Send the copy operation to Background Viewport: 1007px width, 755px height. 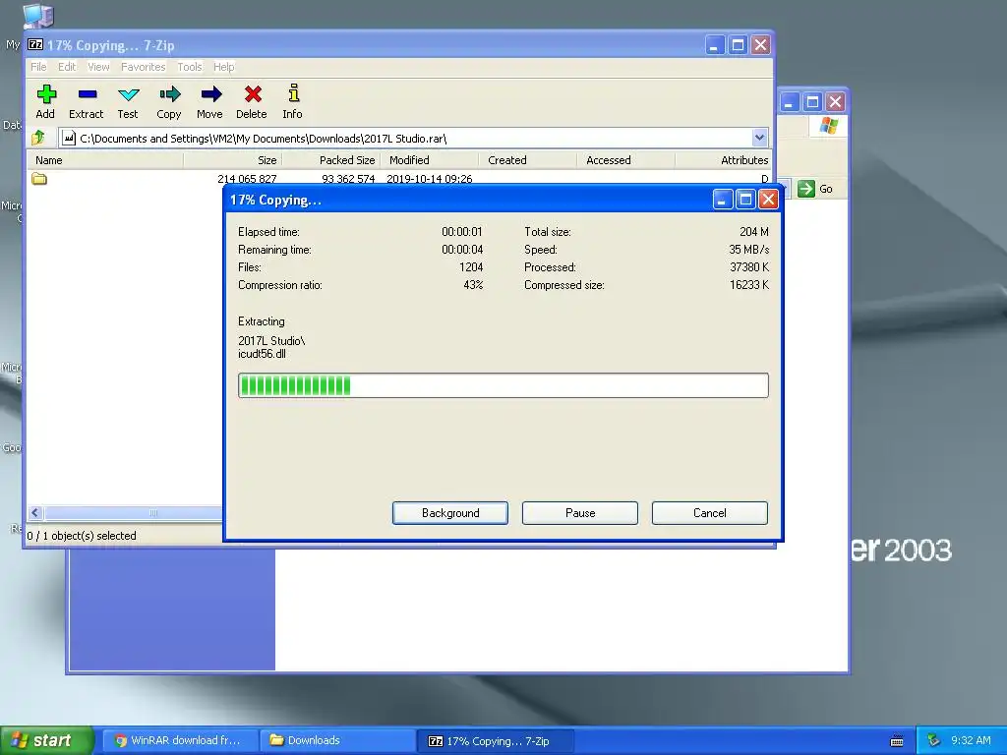[450, 513]
